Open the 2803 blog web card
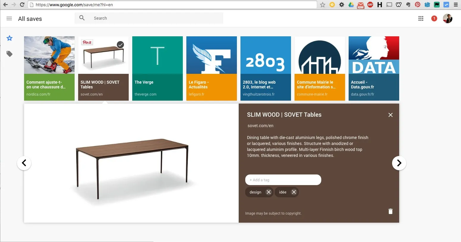Image resolution: width=461 pixels, height=242 pixels. tap(266, 68)
